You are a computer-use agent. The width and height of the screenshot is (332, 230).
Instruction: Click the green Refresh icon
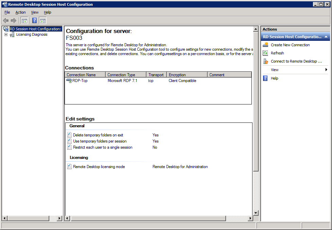[265, 53]
